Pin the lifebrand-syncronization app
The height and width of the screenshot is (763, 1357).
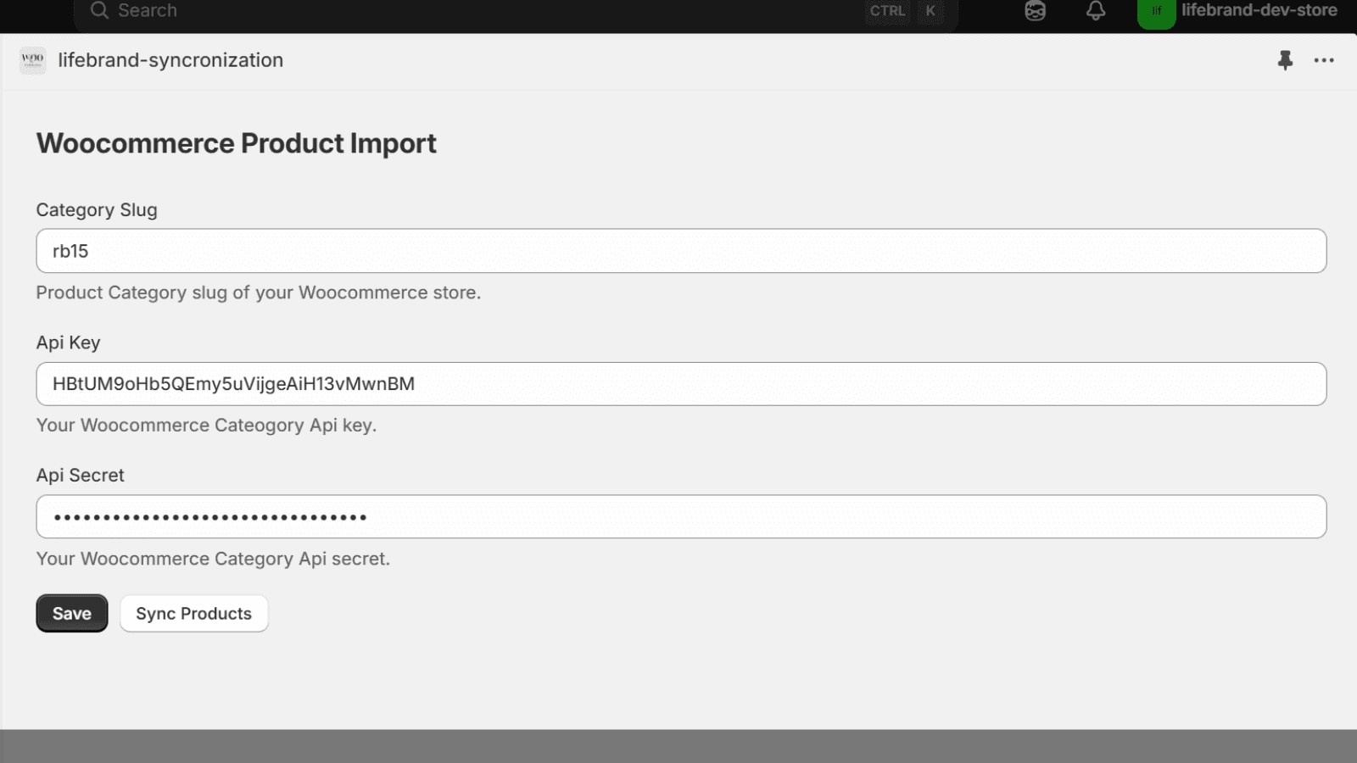tap(1285, 60)
